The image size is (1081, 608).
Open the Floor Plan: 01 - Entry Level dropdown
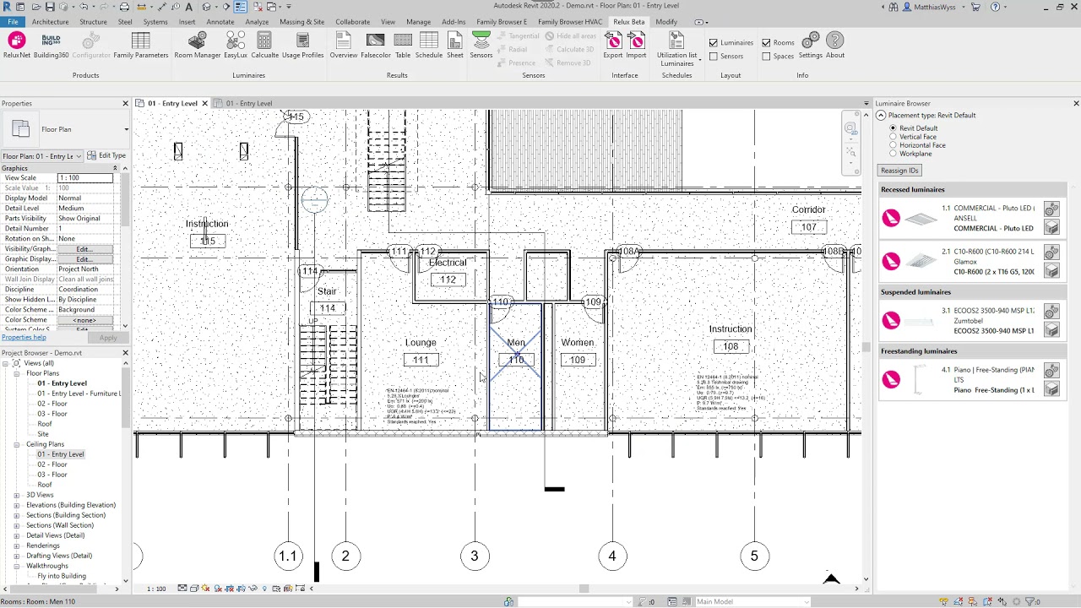point(41,156)
